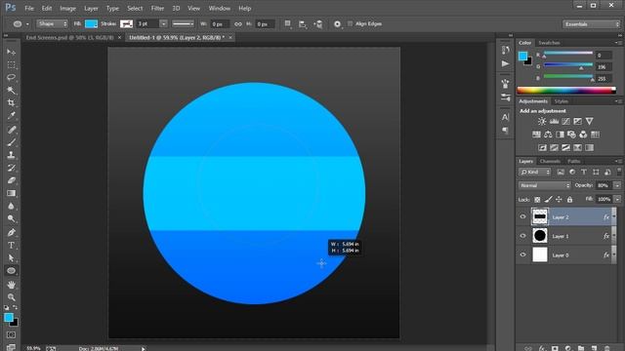Click toolbar foreground color swatch
625x351 pixels.
[x=9, y=317]
